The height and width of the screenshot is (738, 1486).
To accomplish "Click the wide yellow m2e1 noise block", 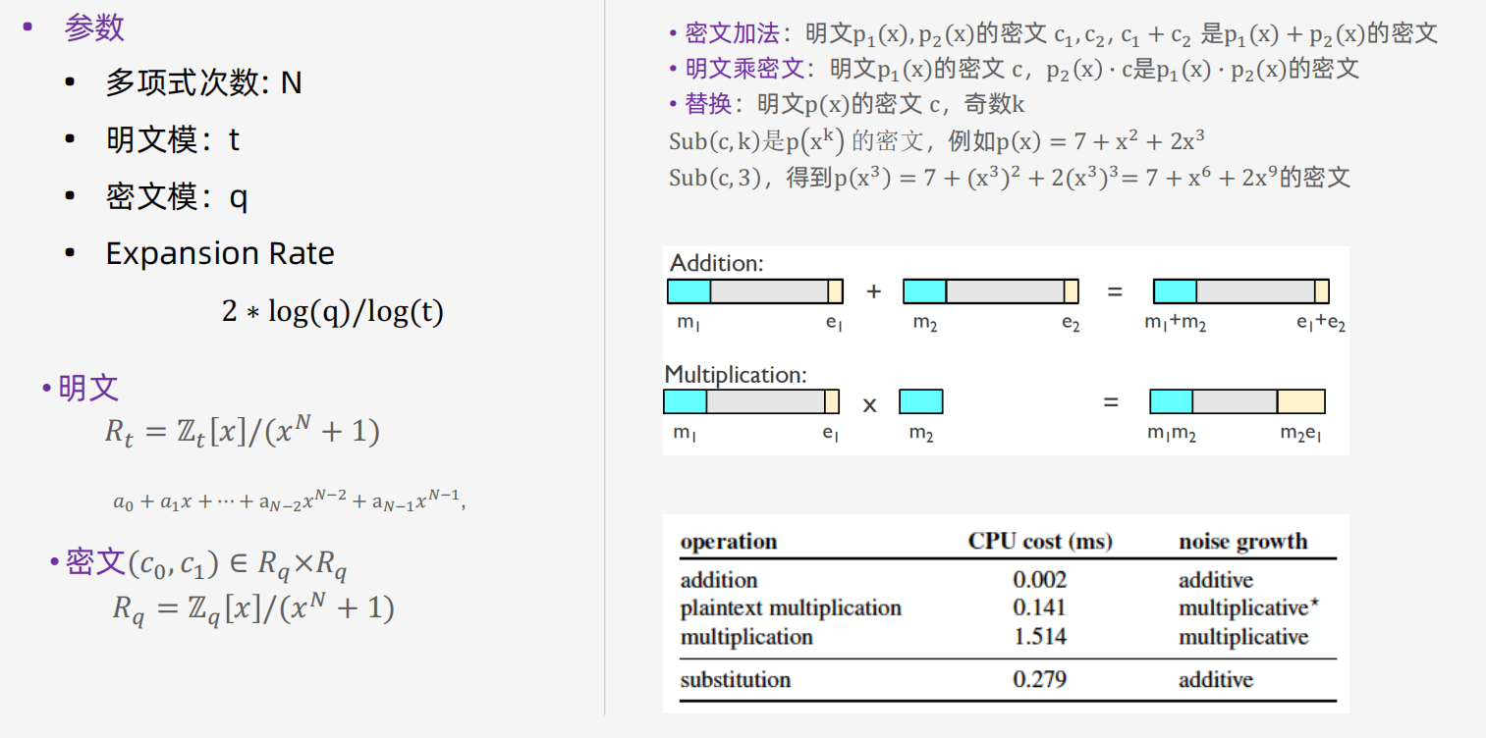I will click(1300, 401).
